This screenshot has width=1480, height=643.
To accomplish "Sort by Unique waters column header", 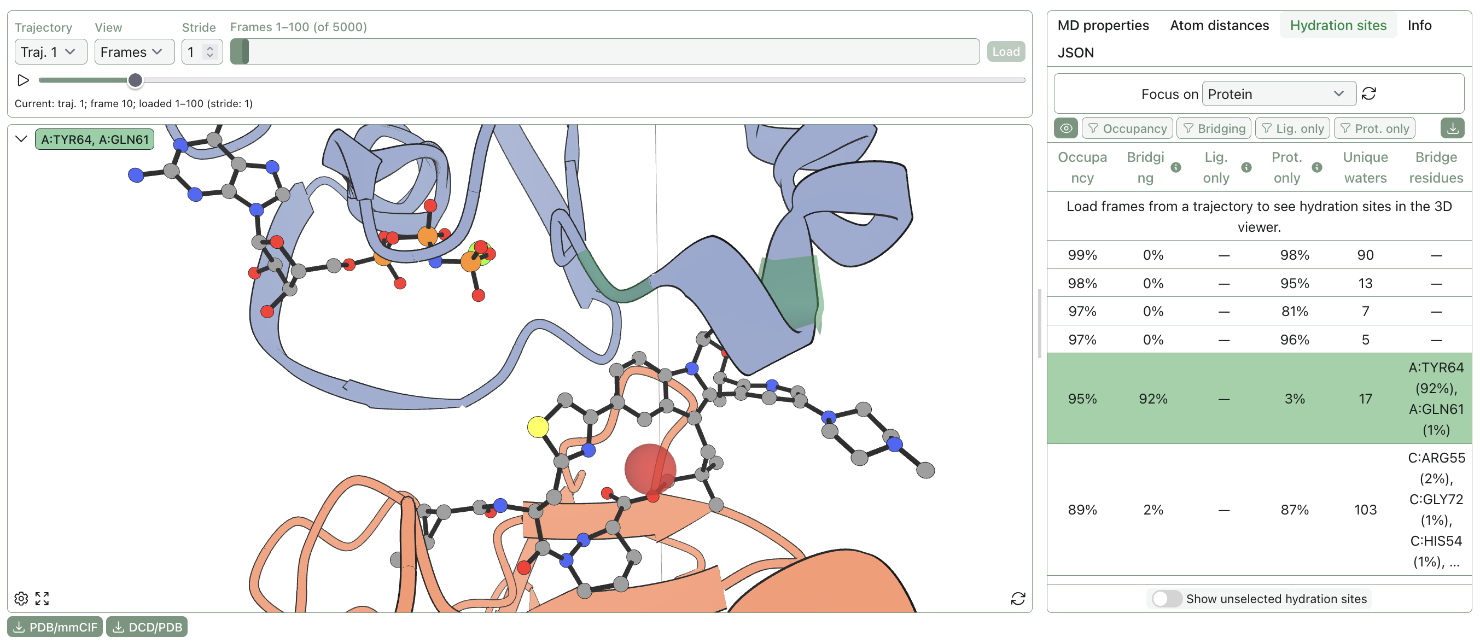I will (x=1365, y=167).
